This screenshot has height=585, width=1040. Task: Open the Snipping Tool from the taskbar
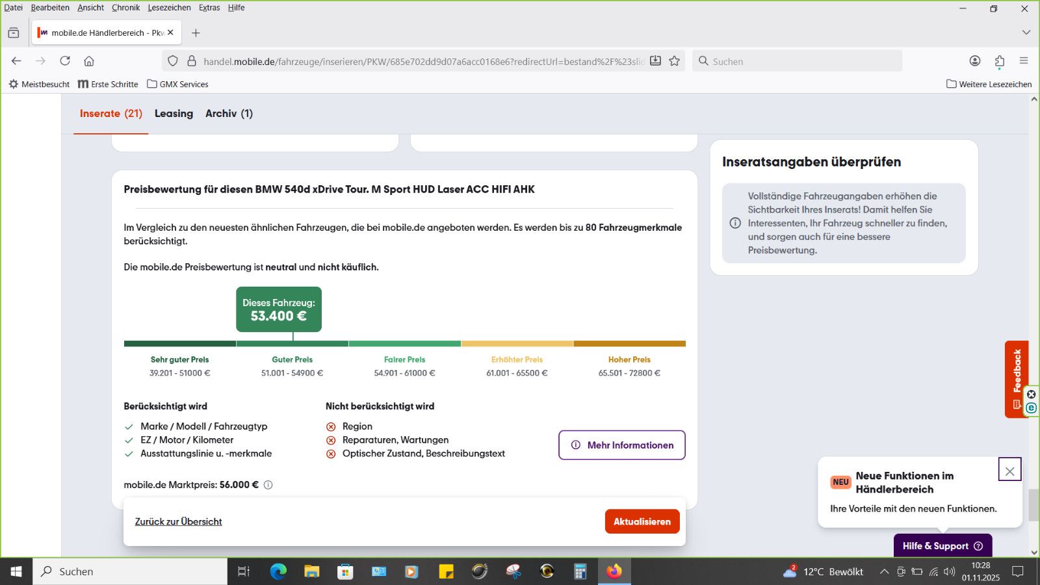click(513, 571)
